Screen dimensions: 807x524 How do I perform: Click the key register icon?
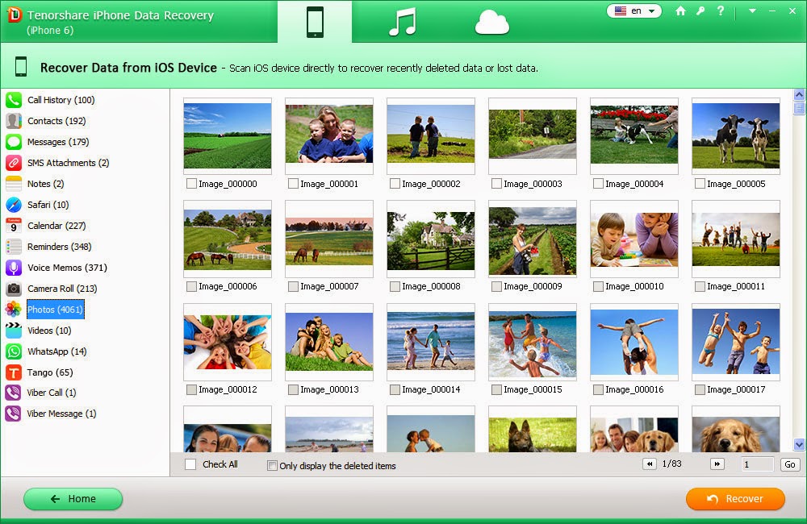point(700,10)
